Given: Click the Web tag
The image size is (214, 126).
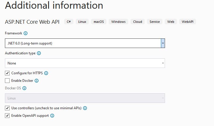Looking at the screenshot, I should pyautogui.click(x=171, y=22).
